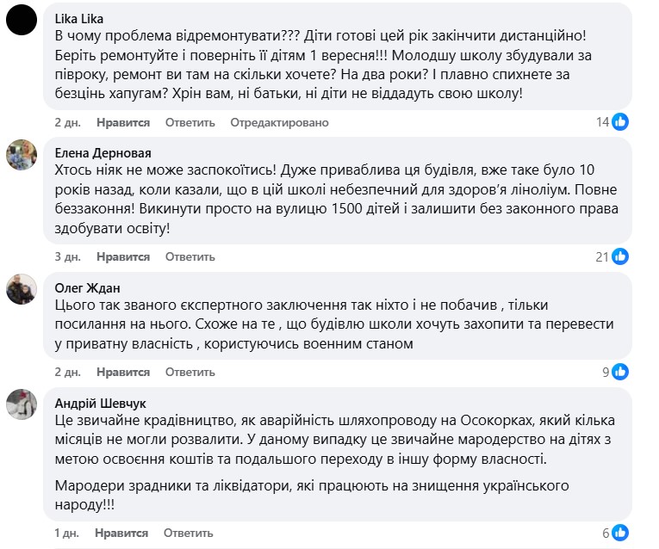Click the like reaction icon on Андрій Шевчук's comment
The height and width of the screenshot is (549, 659).
(620, 532)
